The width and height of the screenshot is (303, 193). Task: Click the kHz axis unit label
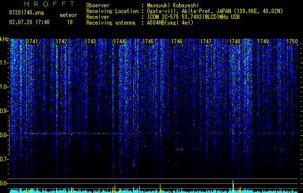click(4, 39)
